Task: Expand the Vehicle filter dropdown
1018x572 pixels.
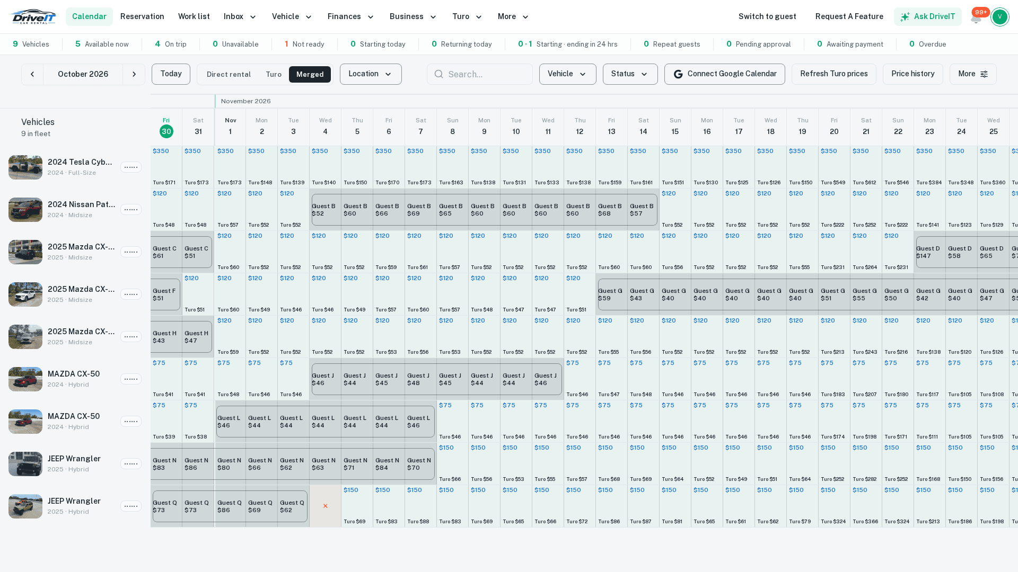Action: coord(568,74)
